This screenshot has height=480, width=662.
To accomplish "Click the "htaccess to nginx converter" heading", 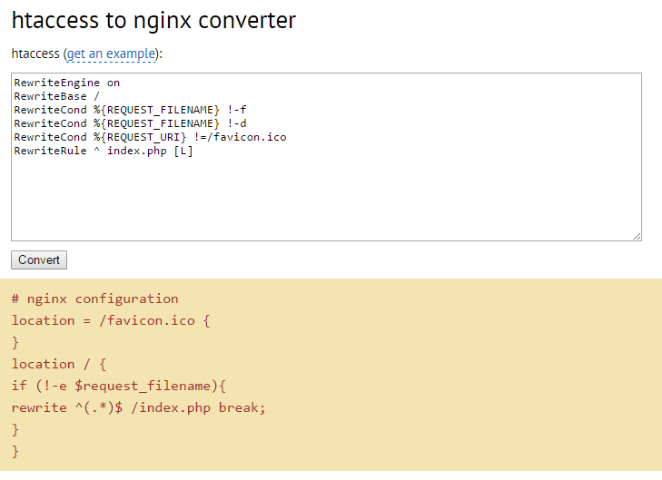I will (153, 20).
